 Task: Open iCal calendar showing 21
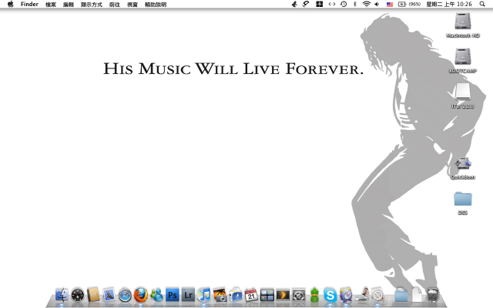click(x=251, y=295)
